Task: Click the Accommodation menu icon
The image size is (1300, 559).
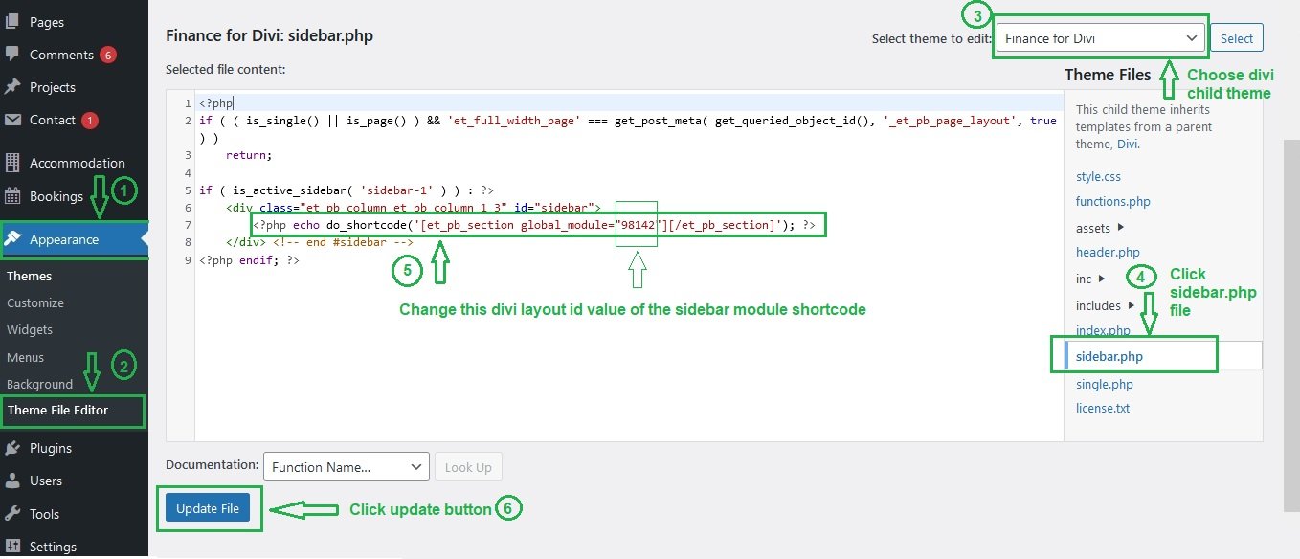Action: [x=12, y=163]
